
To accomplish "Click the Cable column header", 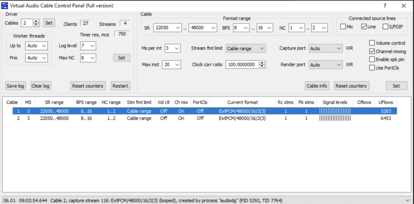I will 12,102.
